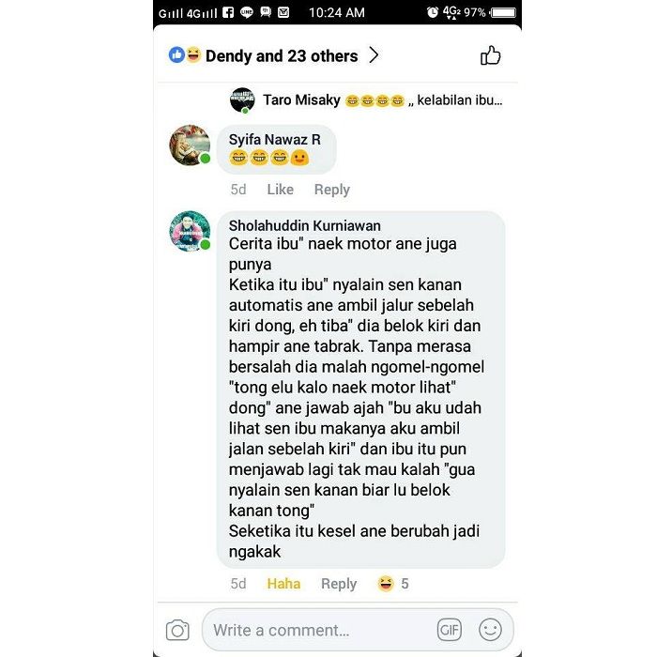Screen dimensions: 657x657
Task: Open Syifa Nawaz R's profile picture
Action: pos(190,145)
